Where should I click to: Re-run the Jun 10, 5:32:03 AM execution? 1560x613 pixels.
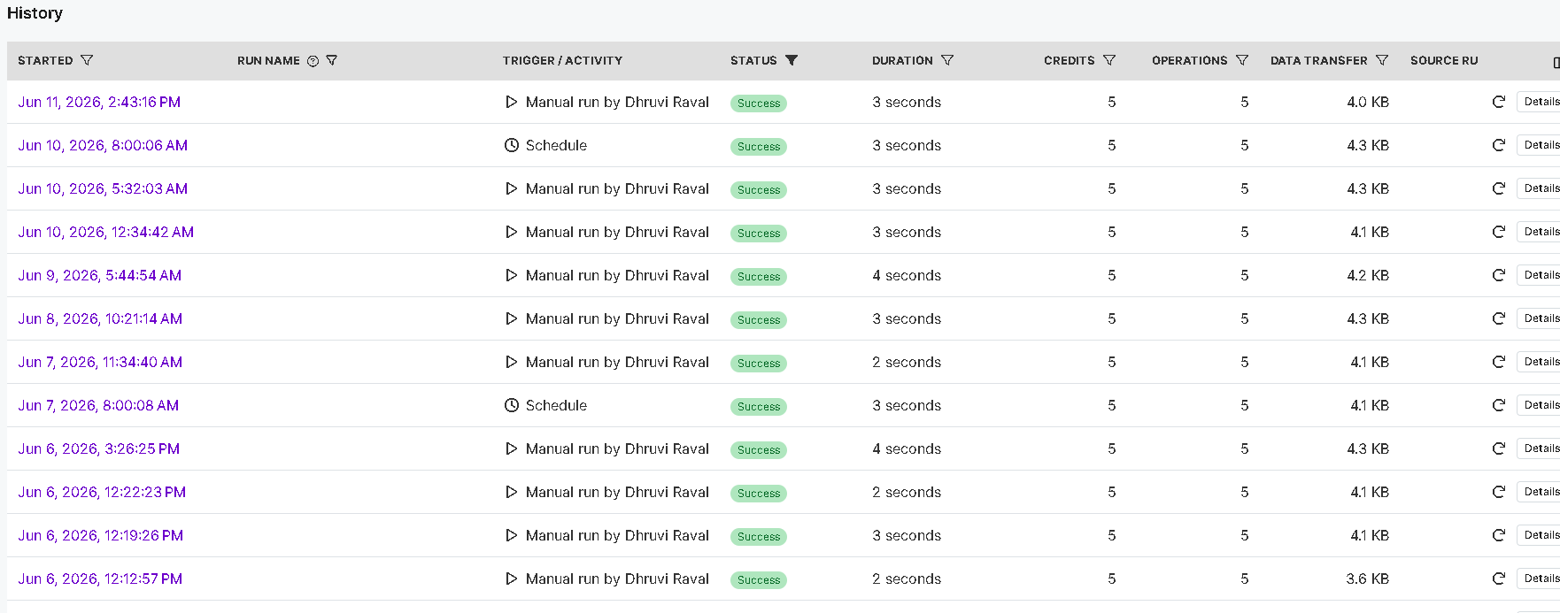pyautogui.click(x=1499, y=188)
